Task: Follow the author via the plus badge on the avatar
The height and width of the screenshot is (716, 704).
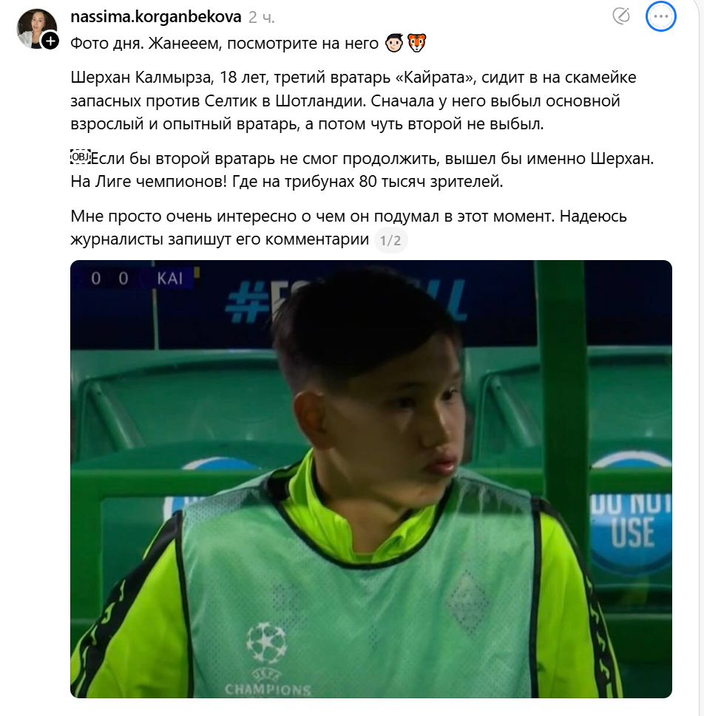Action: 50,41
